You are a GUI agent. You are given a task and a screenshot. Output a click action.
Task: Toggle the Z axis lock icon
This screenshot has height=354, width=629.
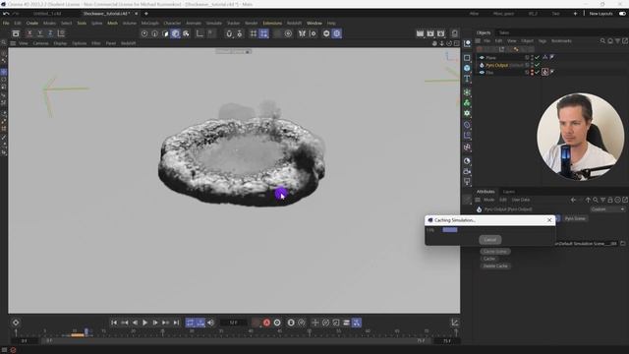[50, 33]
